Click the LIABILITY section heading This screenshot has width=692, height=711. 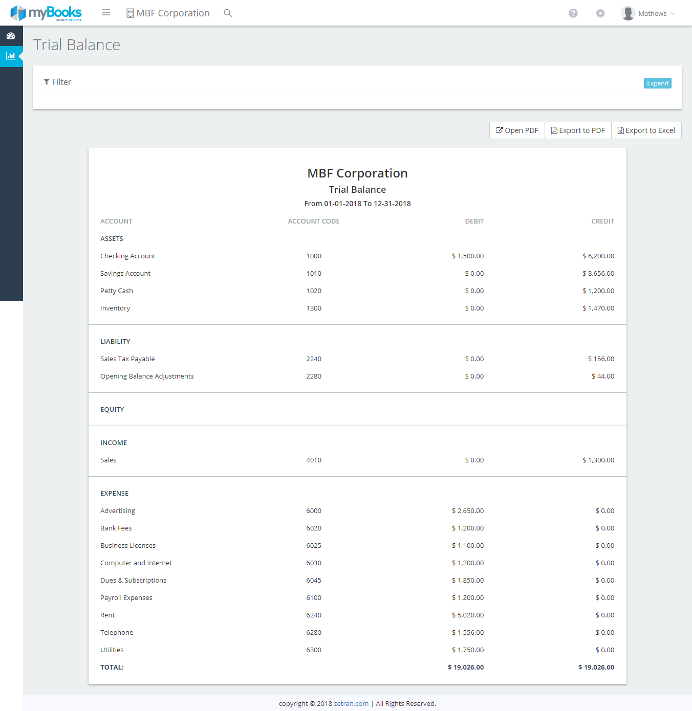pos(115,342)
